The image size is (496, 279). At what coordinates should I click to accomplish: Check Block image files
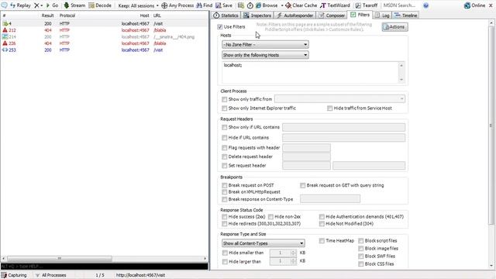pyautogui.click(x=361, y=249)
